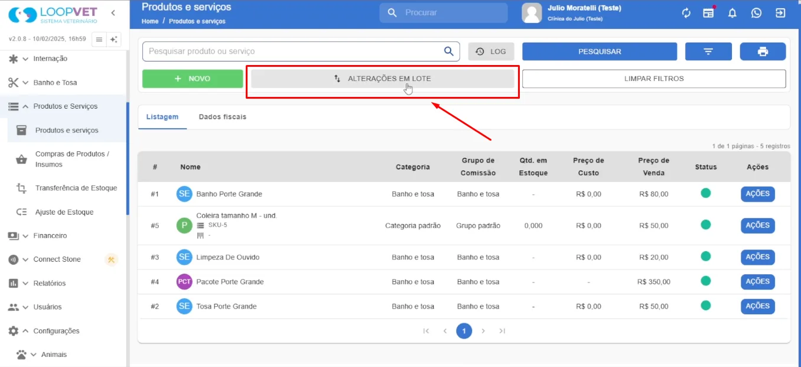801x367 pixels.
Task: Click the green NOVO button
Action: click(193, 79)
